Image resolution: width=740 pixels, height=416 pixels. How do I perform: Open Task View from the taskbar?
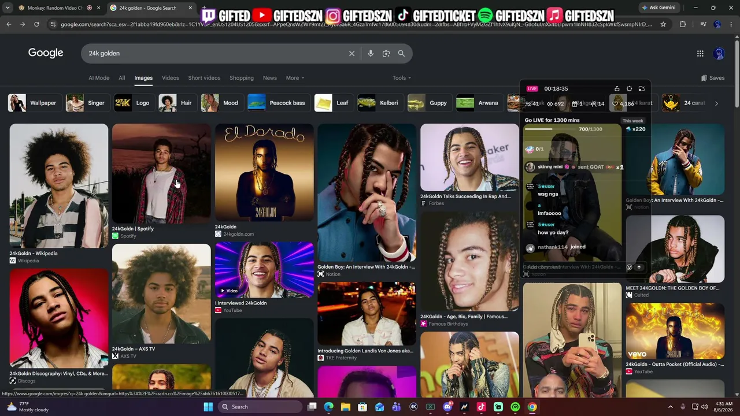coord(312,407)
